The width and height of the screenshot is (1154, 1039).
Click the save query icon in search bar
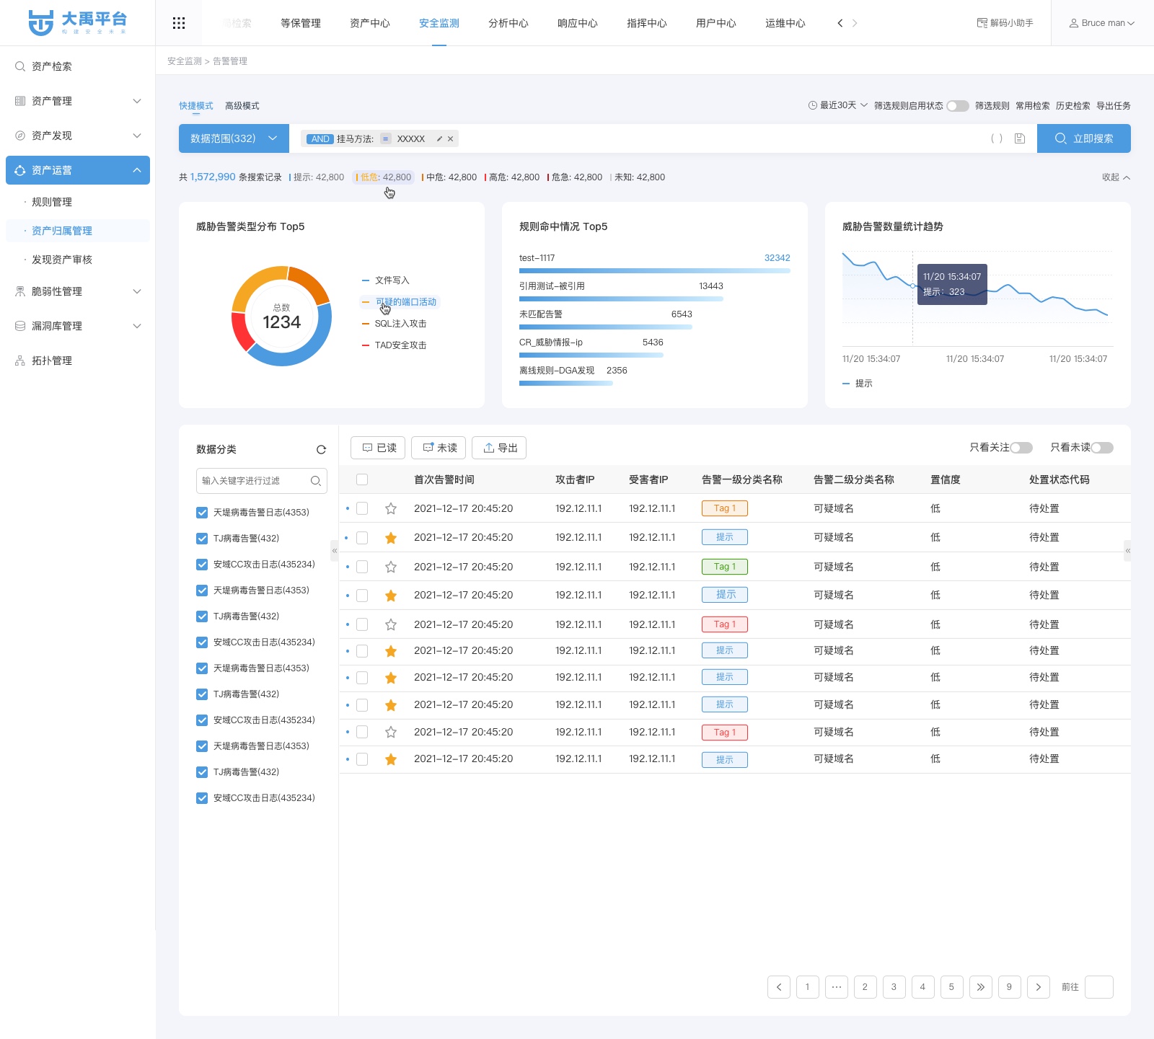(1019, 138)
